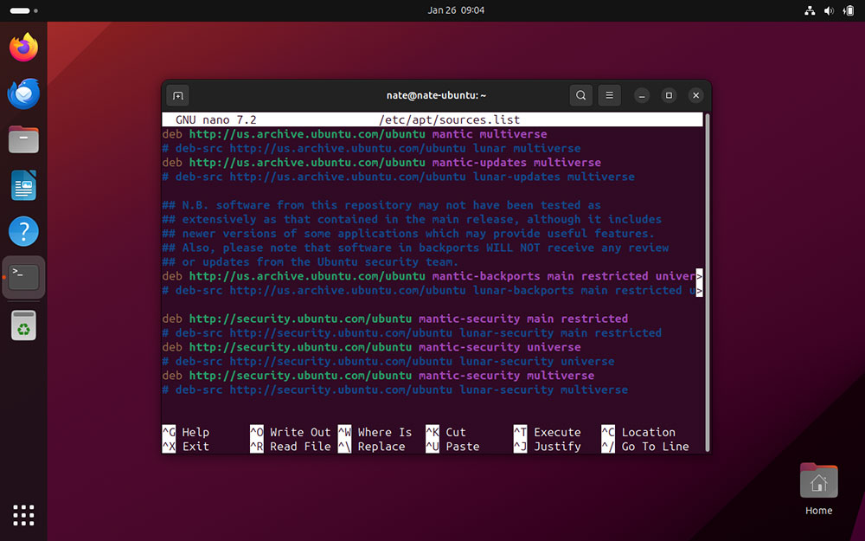Click the wired network icon
The width and height of the screenshot is (865, 541).
(x=810, y=10)
